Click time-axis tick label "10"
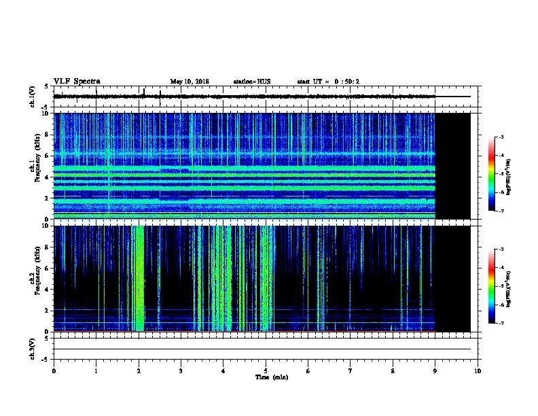Viewport: 538px width, 416px height. (x=478, y=370)
